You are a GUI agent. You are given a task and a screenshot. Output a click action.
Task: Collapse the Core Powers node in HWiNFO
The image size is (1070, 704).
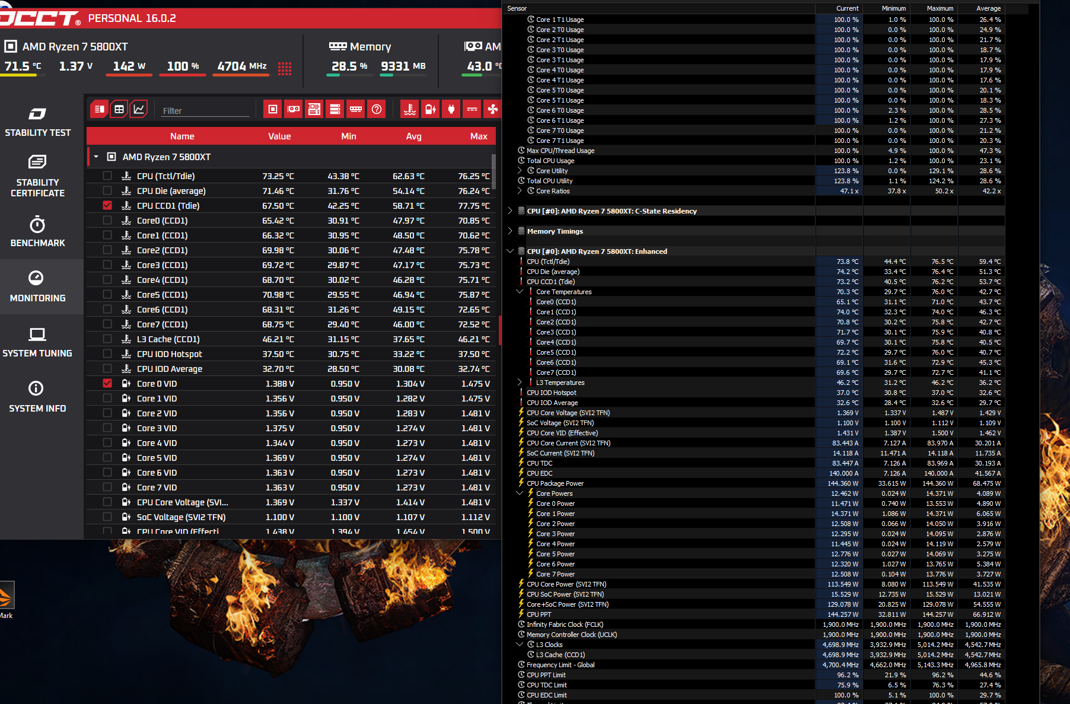[520, 493]
